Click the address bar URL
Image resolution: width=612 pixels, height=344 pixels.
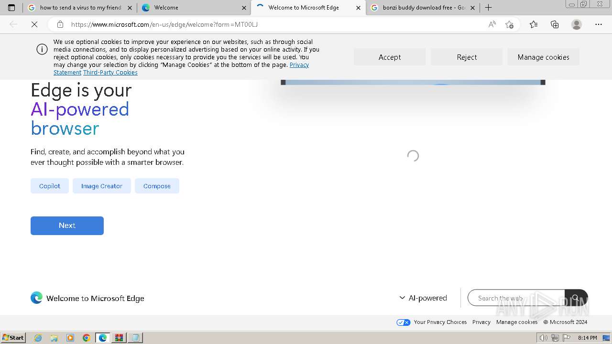[164, 24]
